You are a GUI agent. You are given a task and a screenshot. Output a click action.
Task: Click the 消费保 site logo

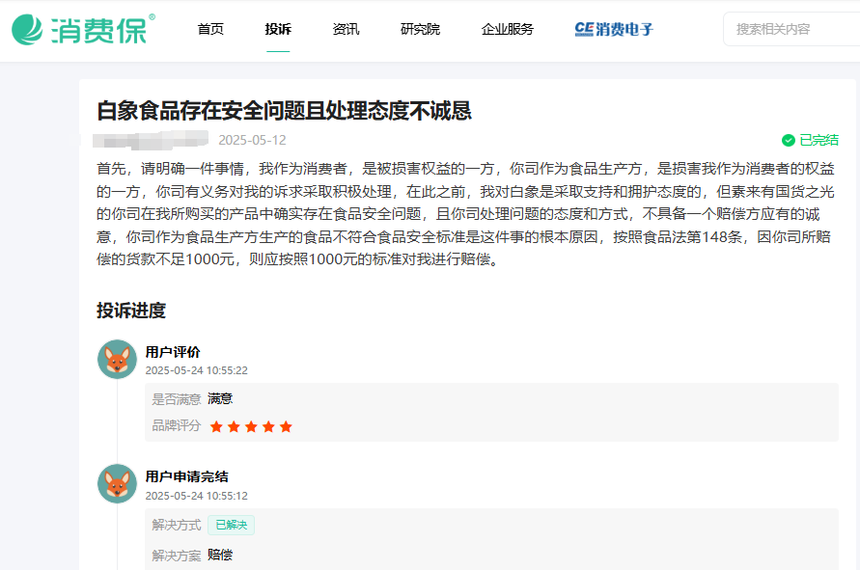click(83, 29)
